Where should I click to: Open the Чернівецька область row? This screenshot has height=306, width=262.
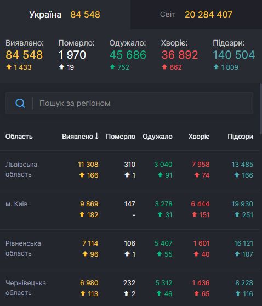pyautogui.click(x=129, y=288)
